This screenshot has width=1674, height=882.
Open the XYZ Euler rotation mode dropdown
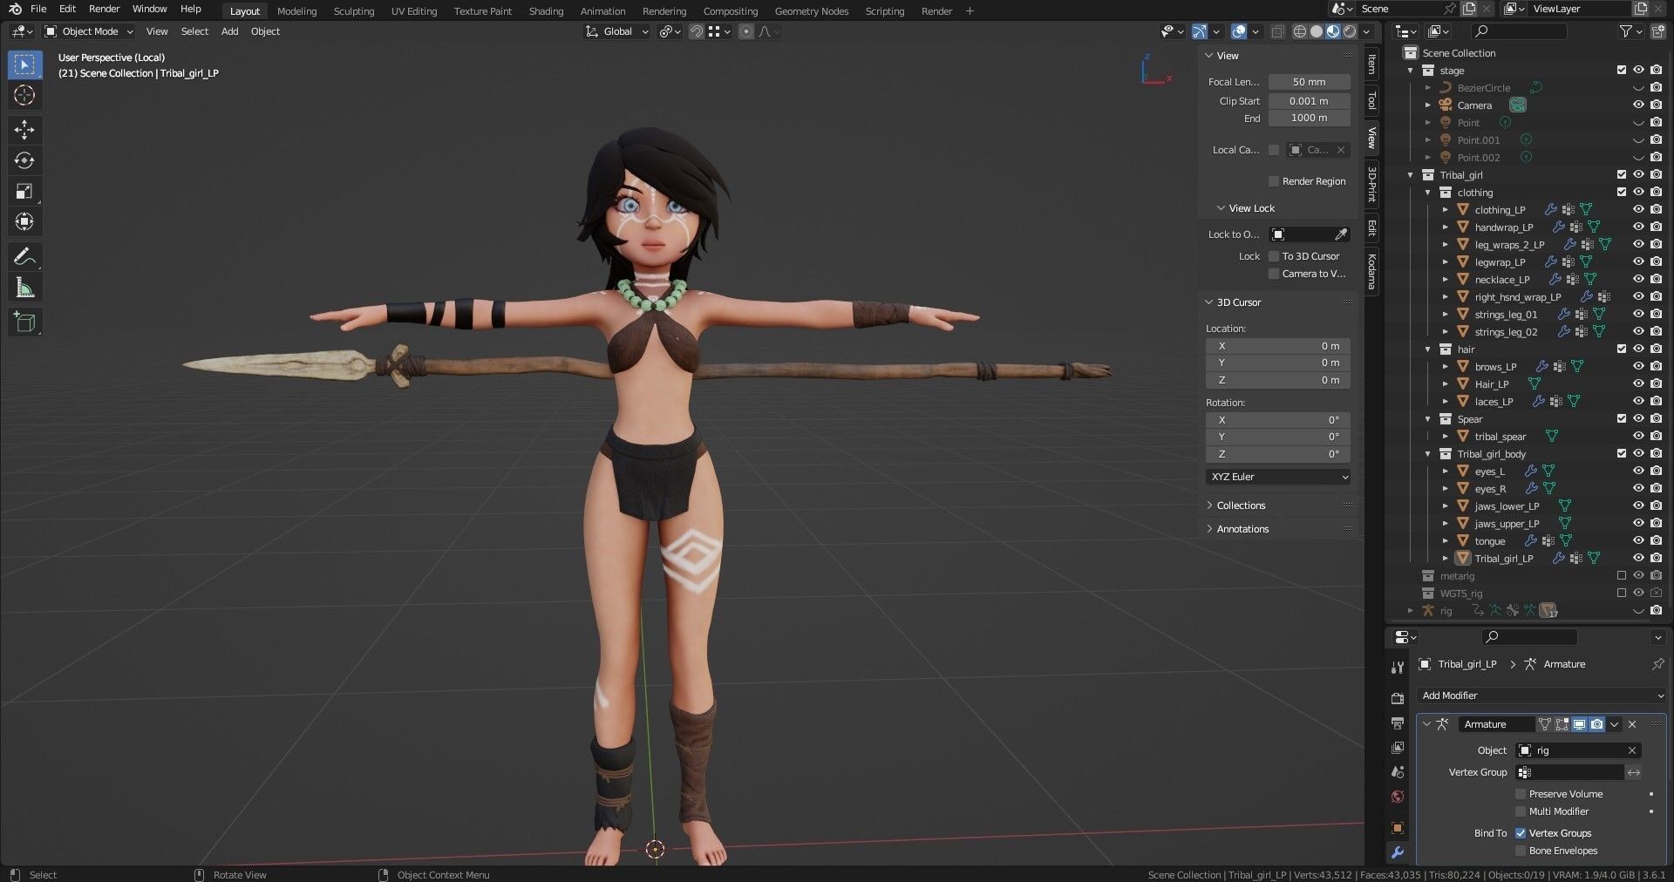point(1278,477)
